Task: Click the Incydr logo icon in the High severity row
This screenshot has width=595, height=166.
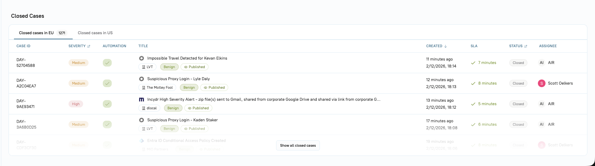Action: tap(142, 99)
